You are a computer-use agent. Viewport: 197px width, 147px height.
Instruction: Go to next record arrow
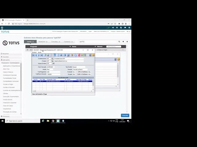coord(39,55)
